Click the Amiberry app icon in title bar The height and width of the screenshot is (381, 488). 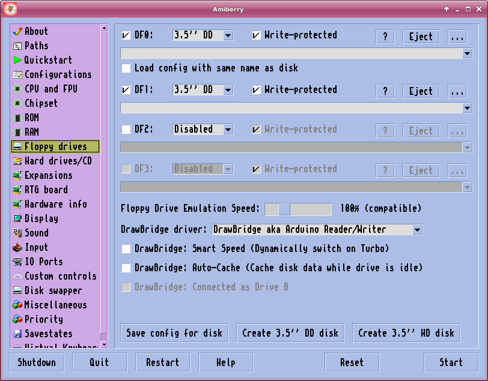pos(10,10)
